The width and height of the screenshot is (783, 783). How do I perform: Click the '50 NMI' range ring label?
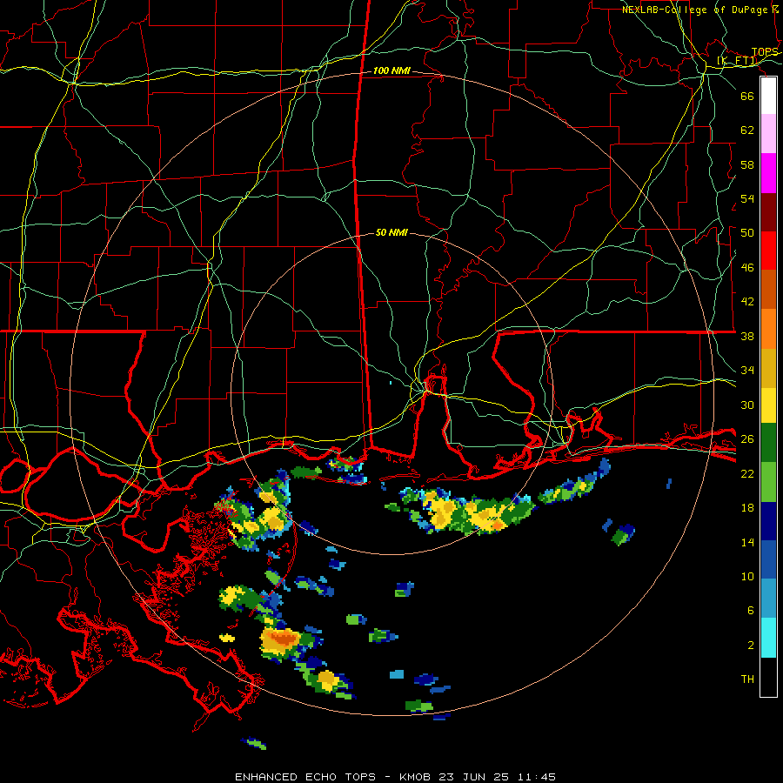click(x=391, y=232)
